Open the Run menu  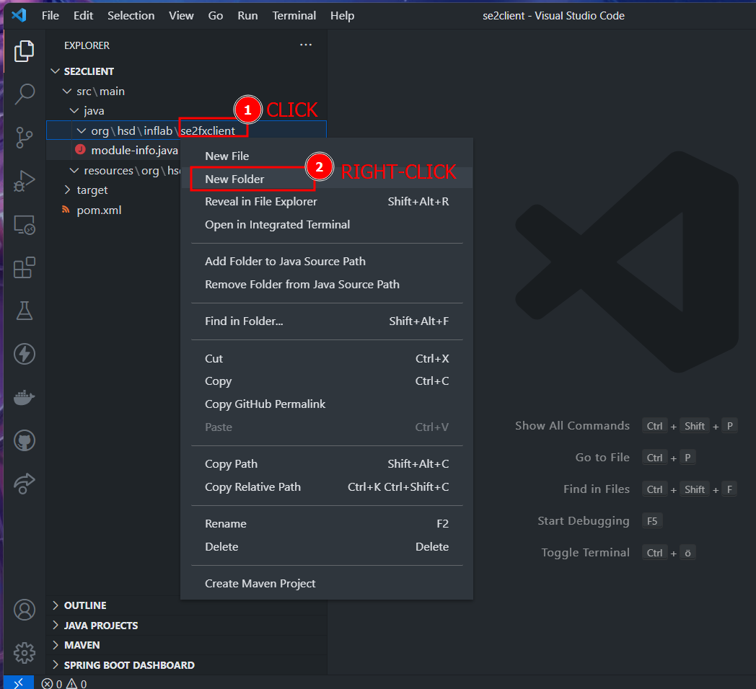248,15
